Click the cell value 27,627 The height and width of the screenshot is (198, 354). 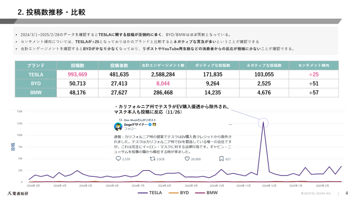pyautogui.click(x=119, y=92)
